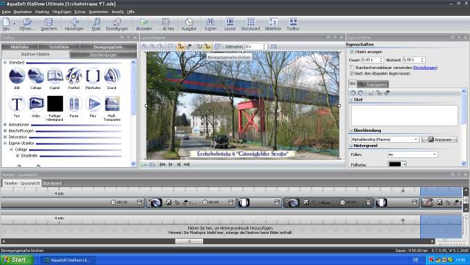Open the Transparenz properties tab

[x=373, y=84]
